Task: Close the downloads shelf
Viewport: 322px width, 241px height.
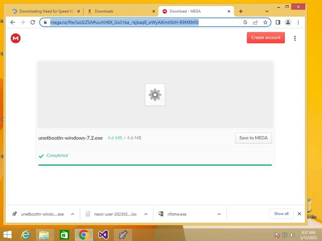Action: coord(299,214)
